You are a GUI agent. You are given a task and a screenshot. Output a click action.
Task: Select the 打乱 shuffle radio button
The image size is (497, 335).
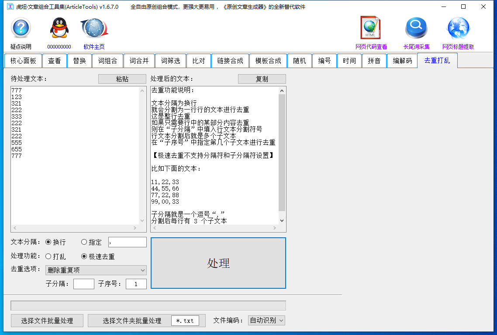click(x=56, y=256)
